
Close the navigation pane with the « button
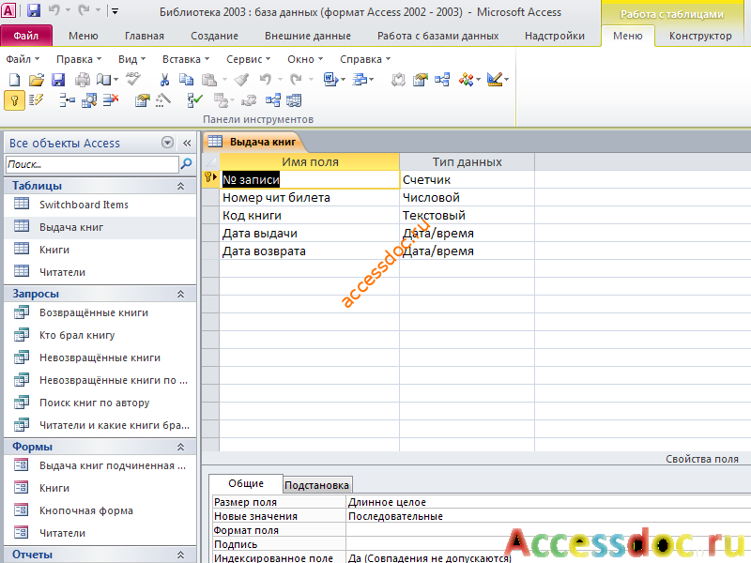[187, 143]
